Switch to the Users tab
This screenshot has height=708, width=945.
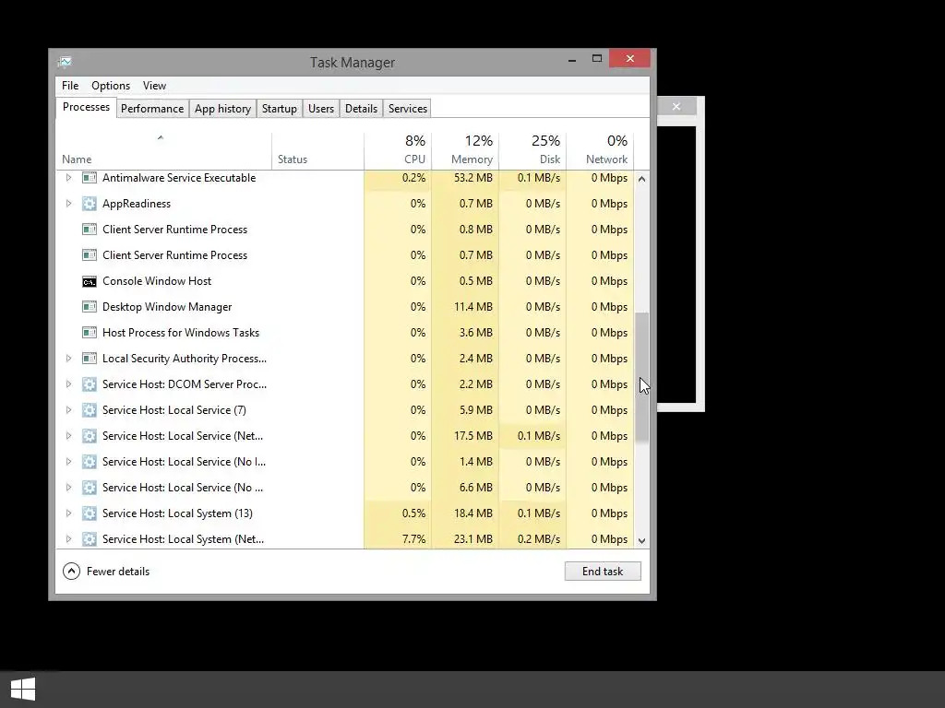[x=321, y=109]
